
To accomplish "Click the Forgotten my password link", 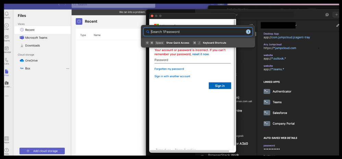I will pos(169,69).
